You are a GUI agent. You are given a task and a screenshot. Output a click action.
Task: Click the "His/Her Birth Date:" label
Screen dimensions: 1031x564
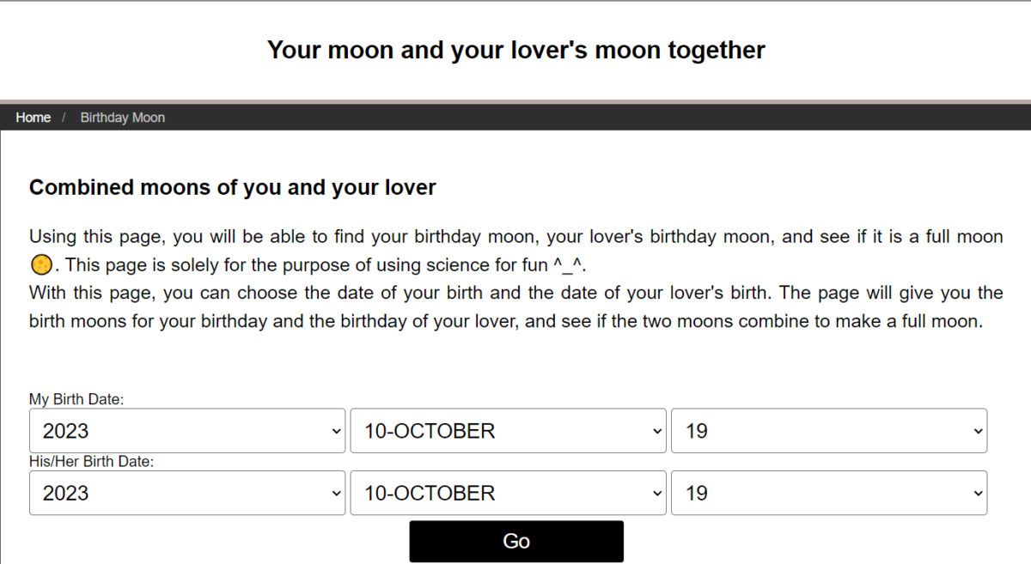click(91, 462)
